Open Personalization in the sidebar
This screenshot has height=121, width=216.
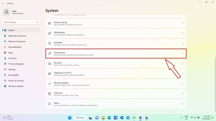coord(21,47)
